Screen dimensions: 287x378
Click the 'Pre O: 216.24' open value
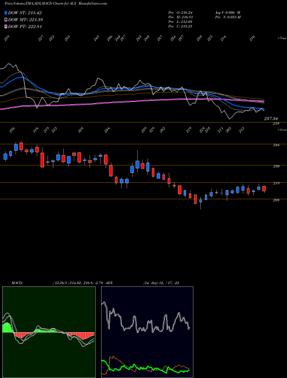(x=180, y=13)
